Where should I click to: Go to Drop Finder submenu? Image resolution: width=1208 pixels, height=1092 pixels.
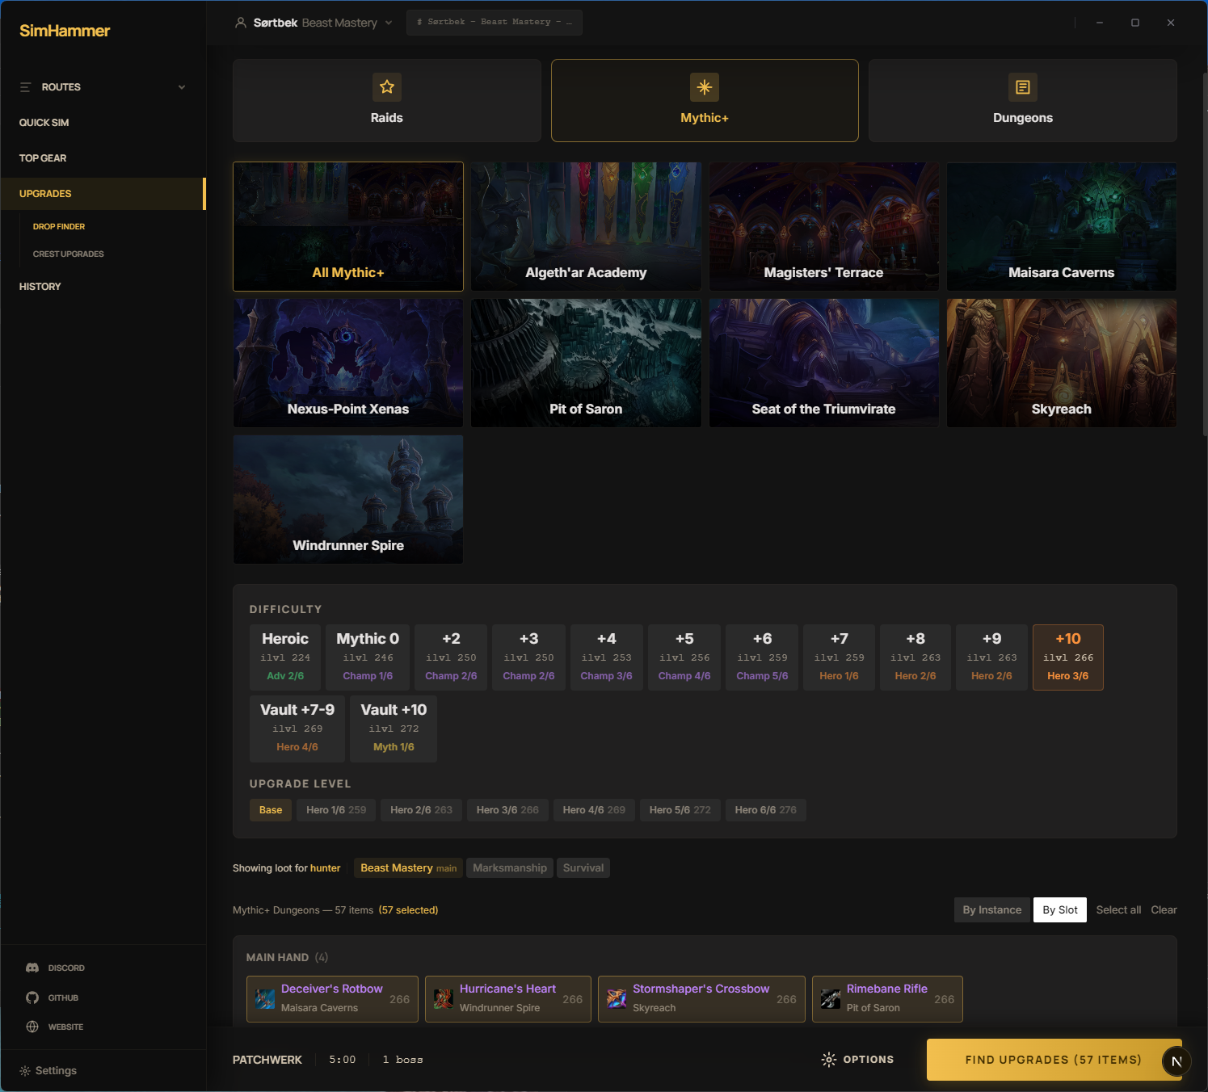click(x=59, y=226)
